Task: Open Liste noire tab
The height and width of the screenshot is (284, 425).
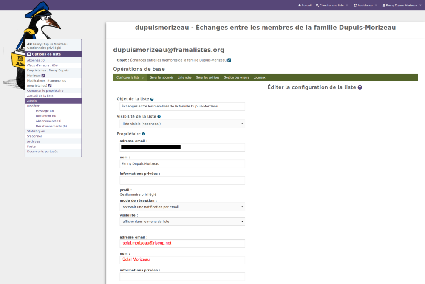Action: 184,77
